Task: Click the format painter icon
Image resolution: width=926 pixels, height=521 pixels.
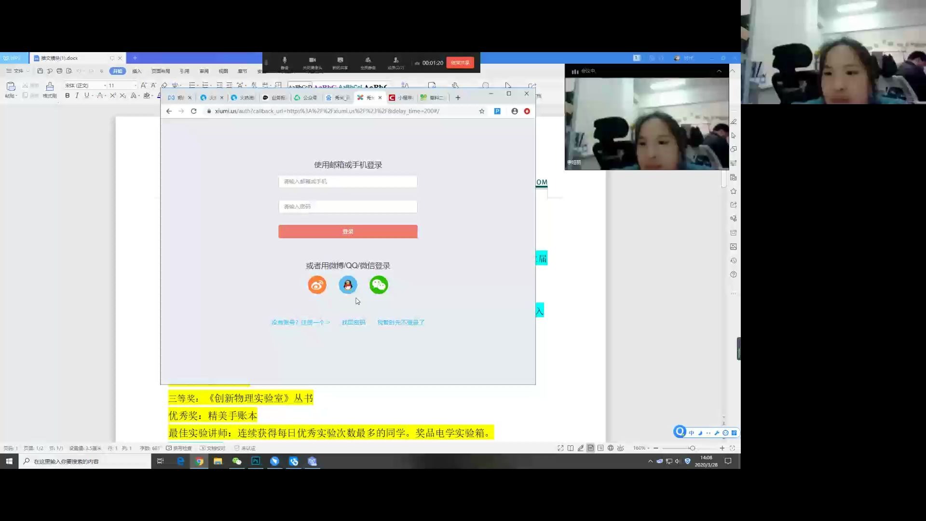Action: 50,86
